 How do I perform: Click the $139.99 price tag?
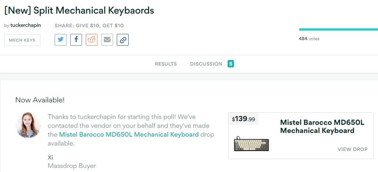(x=244, y=119)
